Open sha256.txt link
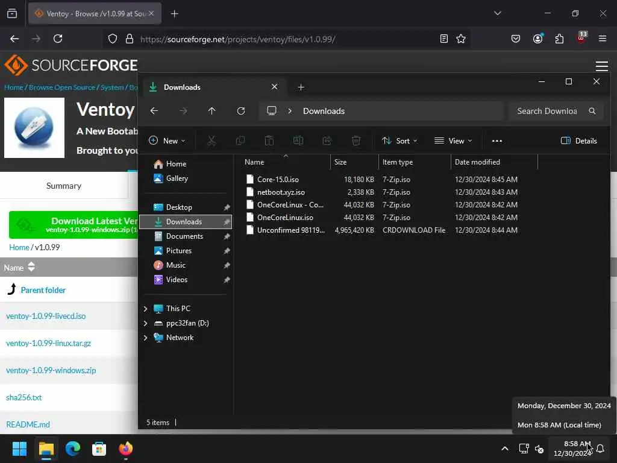This screenshot has width=617, height=463. click(23, 398)
